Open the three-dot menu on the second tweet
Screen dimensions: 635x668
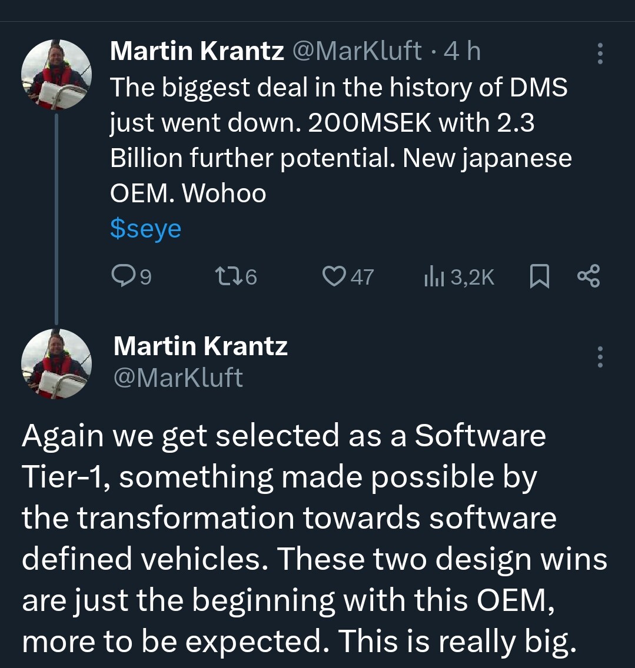[600, 356]
